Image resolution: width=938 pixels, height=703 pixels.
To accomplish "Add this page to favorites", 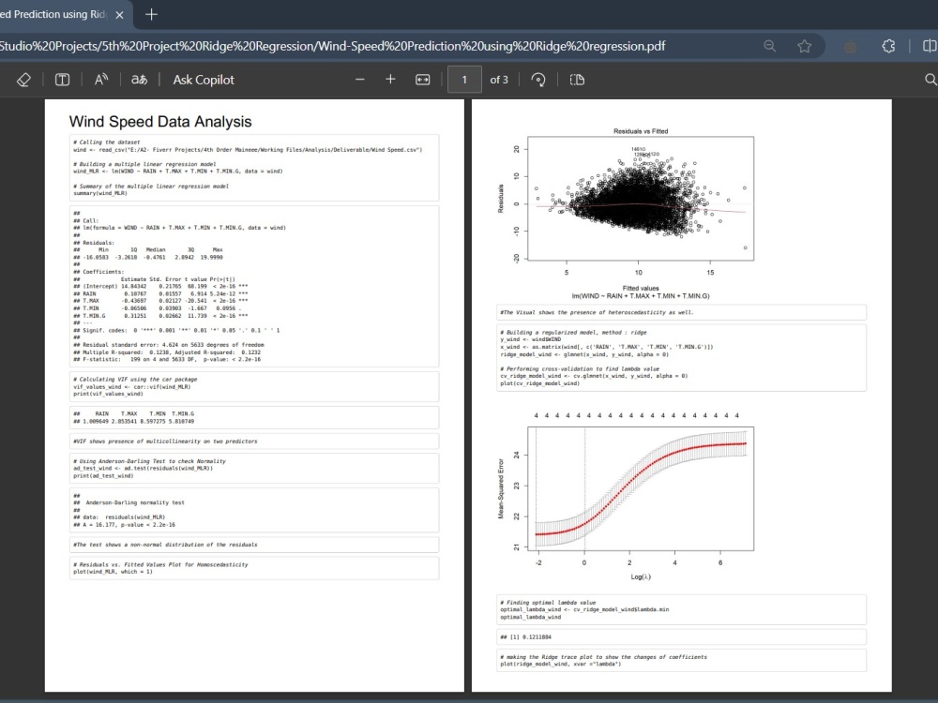I will (x=805, y=44).
